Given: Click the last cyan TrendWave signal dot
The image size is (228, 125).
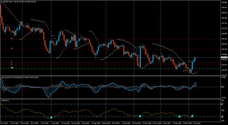Looking at the screenshot, I should tap(192, 116).
